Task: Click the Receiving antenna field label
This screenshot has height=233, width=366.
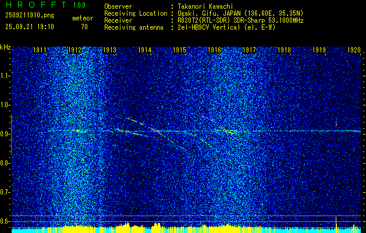Action: 134,27
